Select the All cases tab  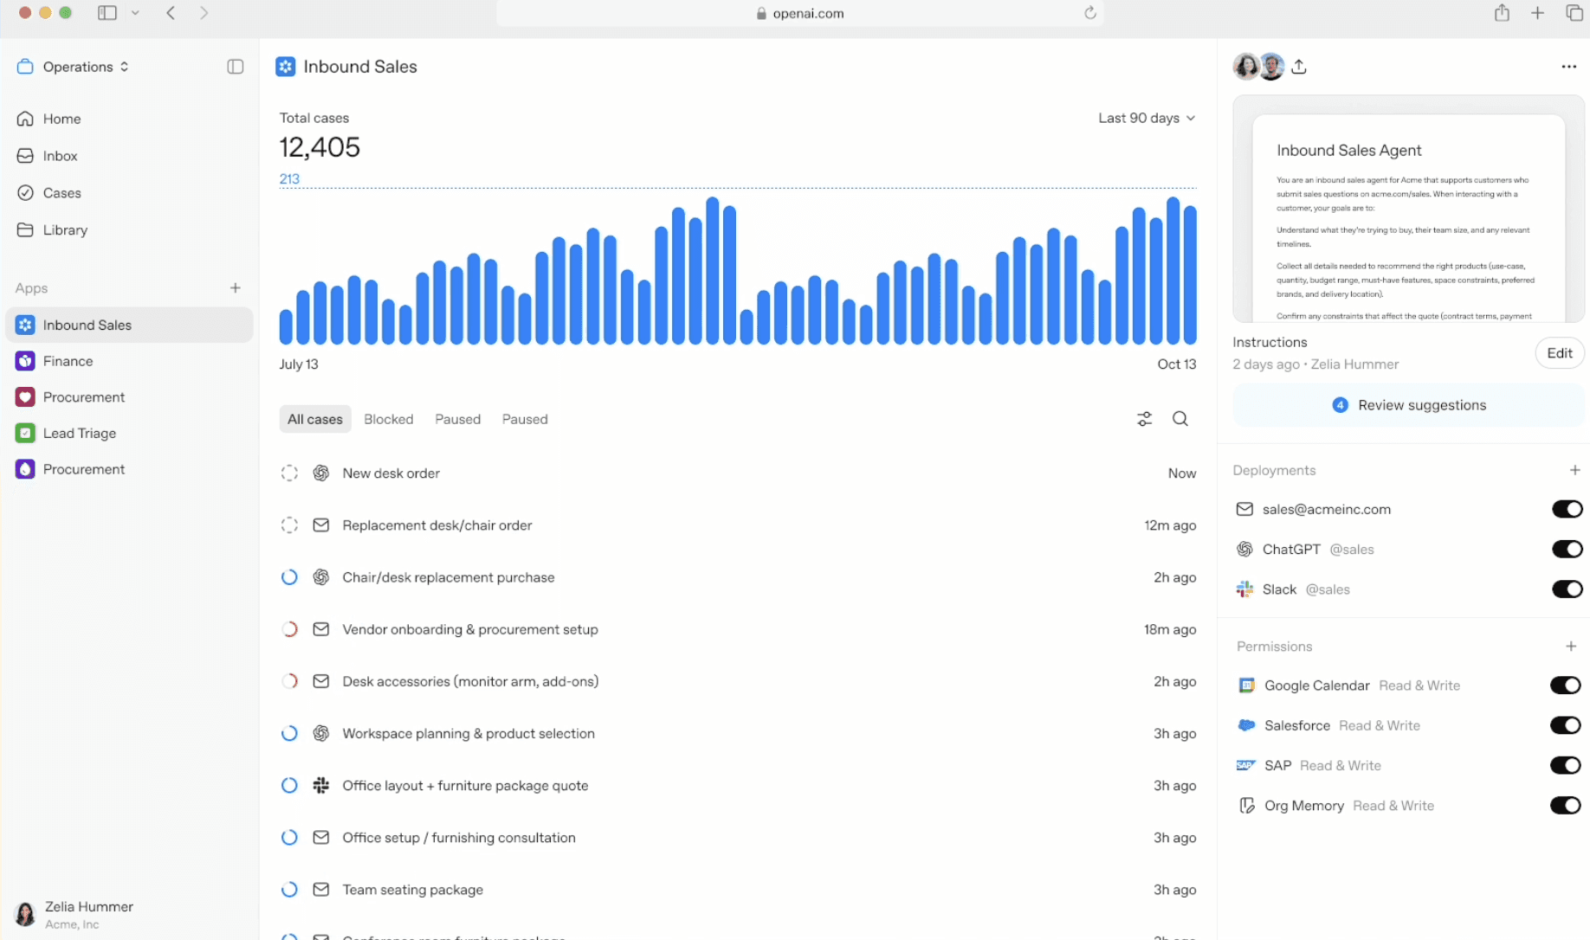[315, 419]
